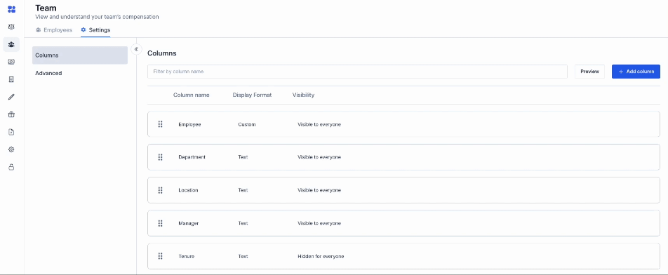The image size is (668, 275).
Task: Focus the Filter by column name field
Action: coord(357,72)
